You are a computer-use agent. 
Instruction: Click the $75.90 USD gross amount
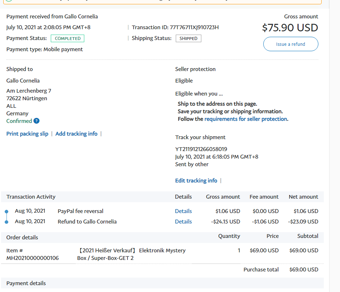[290, 28]
